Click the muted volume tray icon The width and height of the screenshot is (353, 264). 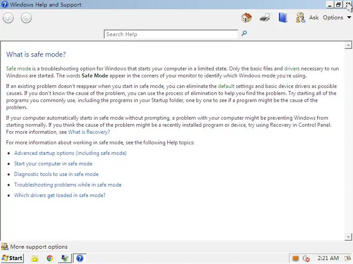[x=306, y=259]
